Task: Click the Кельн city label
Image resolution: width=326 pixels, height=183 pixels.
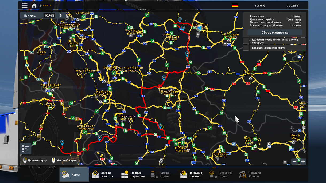Action: tap(73, 43)
